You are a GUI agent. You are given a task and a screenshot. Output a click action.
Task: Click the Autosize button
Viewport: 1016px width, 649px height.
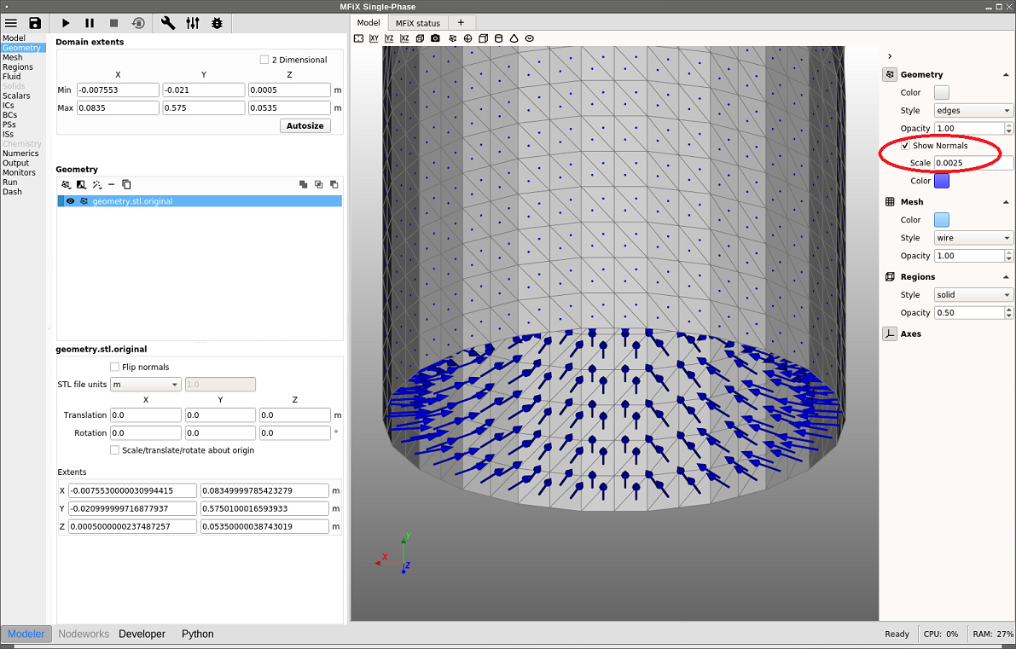(x=305, y=125)
